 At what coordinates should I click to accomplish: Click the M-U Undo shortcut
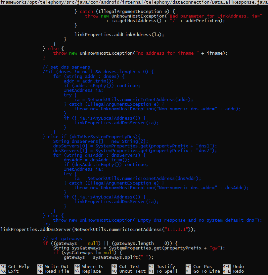point(233,267)
